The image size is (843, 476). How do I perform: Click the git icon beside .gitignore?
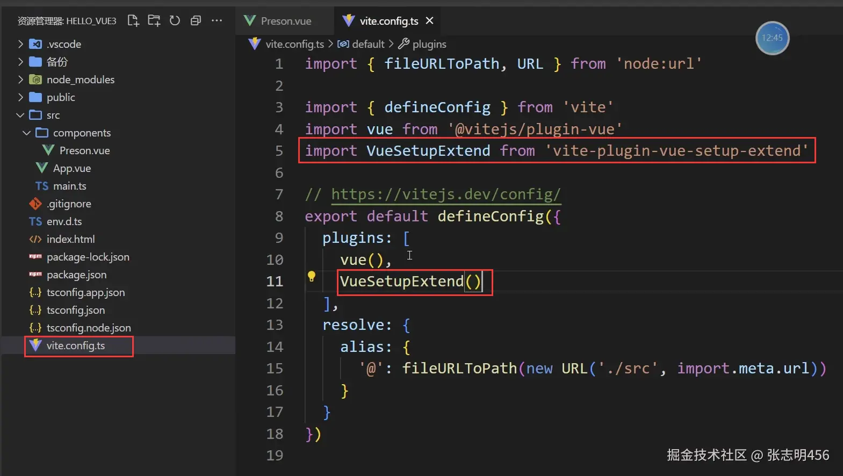[35, 204]
